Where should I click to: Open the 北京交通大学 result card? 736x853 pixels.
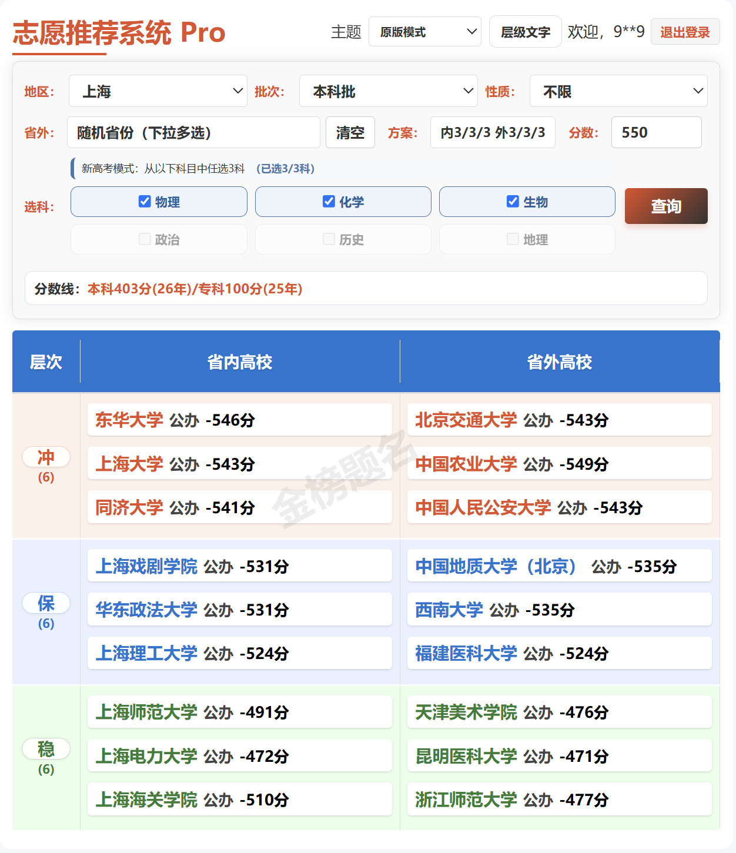(x=560, y=420)
